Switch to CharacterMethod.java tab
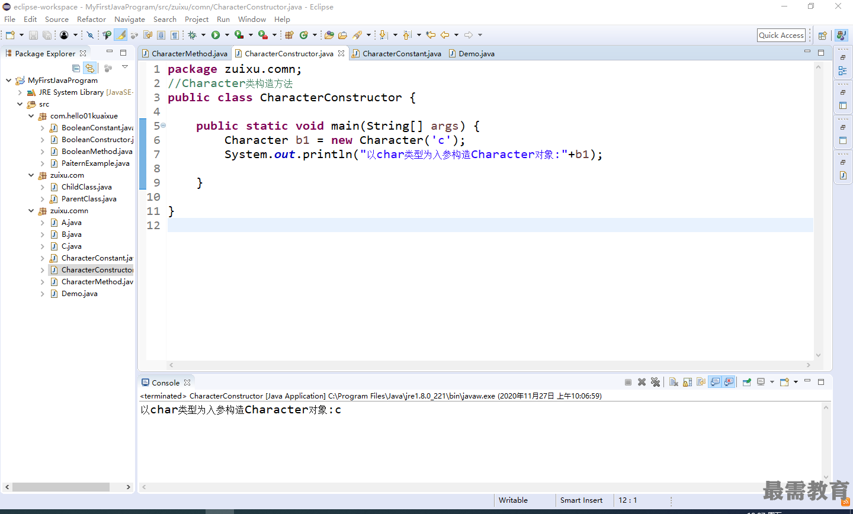The width and height of the screenshot is (853, 514). click(185, 53)
